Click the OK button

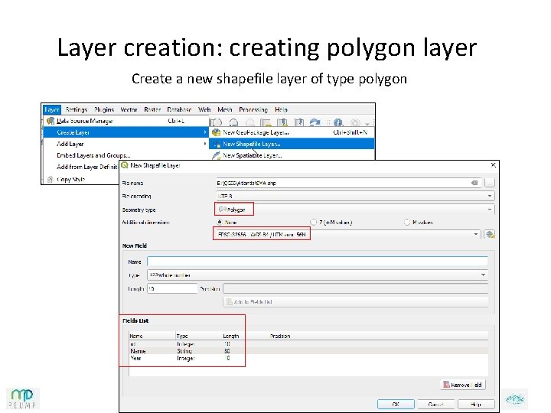(396, 405)
